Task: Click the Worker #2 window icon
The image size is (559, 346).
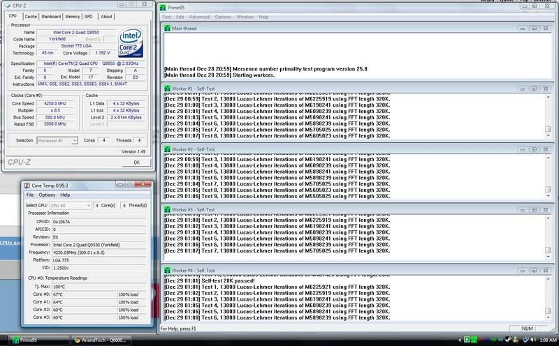Action: click(x=166, y=149)
